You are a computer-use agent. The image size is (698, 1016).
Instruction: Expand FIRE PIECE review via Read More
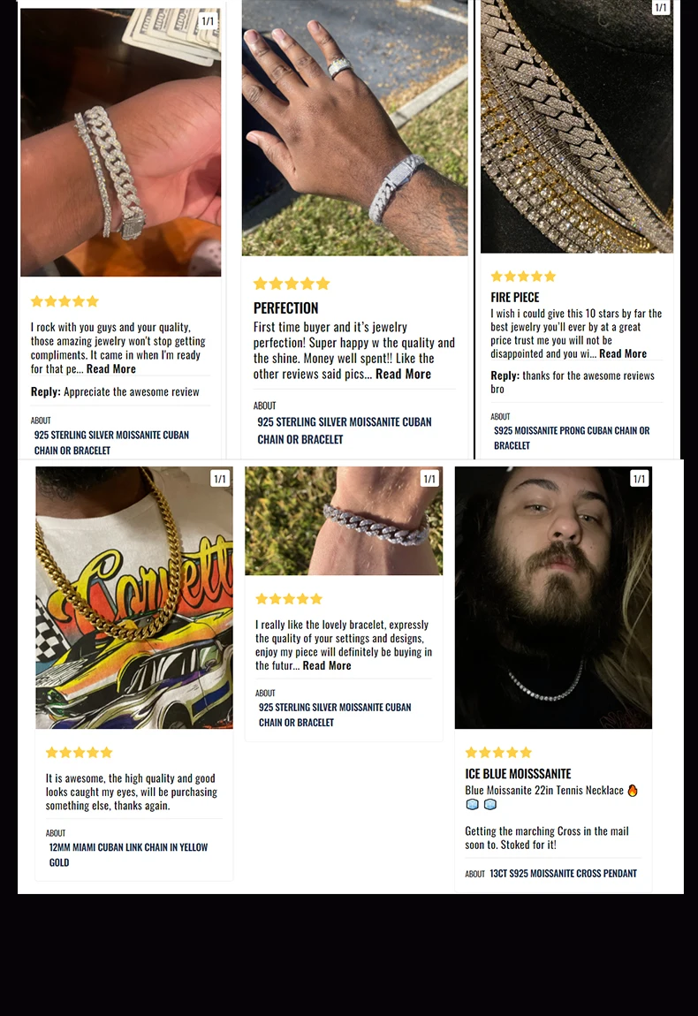(x=623, y=353)
